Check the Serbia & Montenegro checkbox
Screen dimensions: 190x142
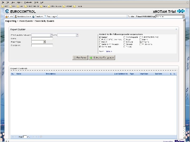[x=100, y=44]
